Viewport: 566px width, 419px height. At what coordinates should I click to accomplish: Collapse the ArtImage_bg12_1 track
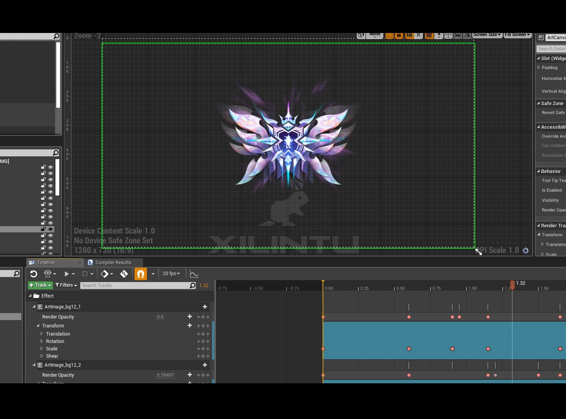pyautogui.click(x=34, y=306)
